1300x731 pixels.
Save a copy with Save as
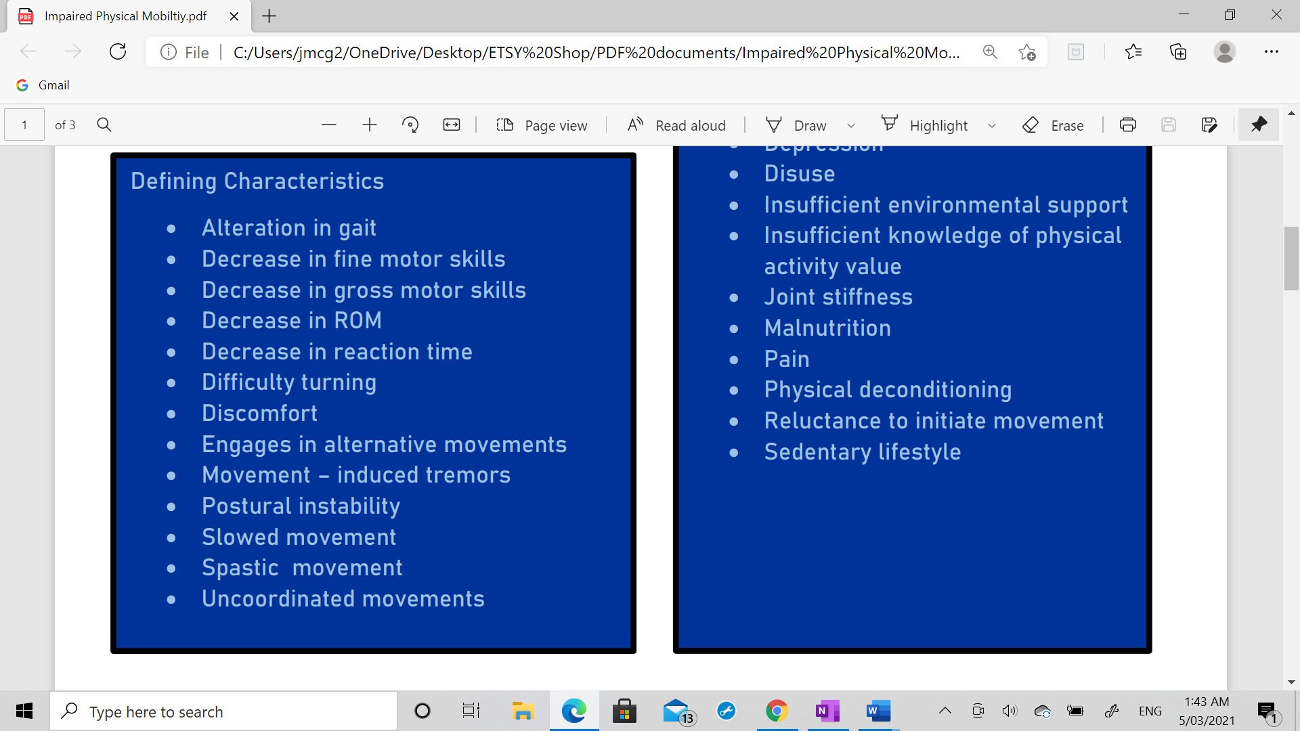pyautogui.click(x=1209, y=125)
